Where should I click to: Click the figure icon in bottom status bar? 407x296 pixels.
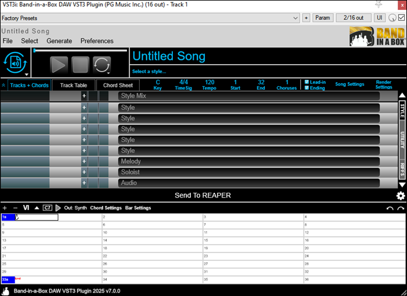pyautogui.click(x=6, y=291)
